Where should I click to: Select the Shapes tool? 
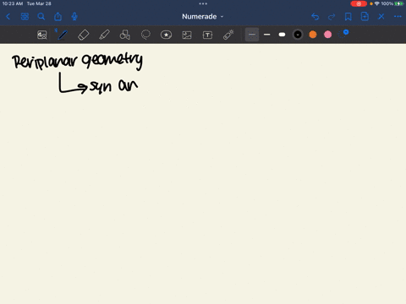(x=125, y=35)
